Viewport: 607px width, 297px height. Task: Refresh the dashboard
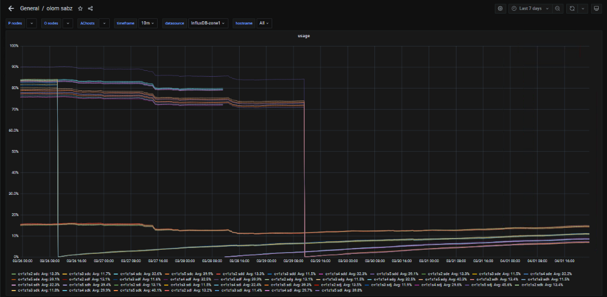[x=572, y=8]
